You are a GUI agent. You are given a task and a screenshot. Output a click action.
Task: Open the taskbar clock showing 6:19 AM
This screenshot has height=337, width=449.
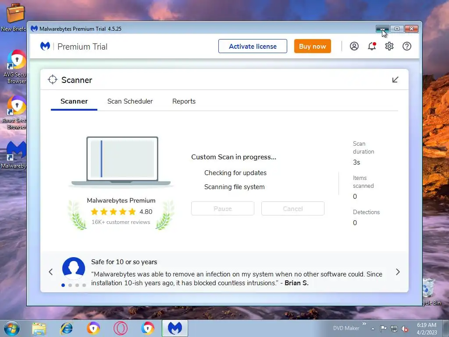(x=427, y=328)
